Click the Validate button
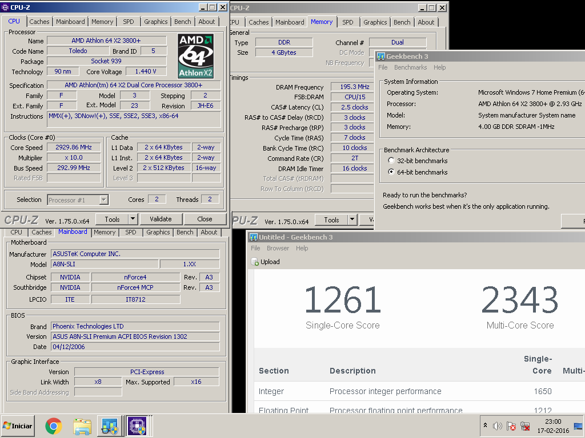This screenshot has height=438, width=585. [x=161, y=219]
